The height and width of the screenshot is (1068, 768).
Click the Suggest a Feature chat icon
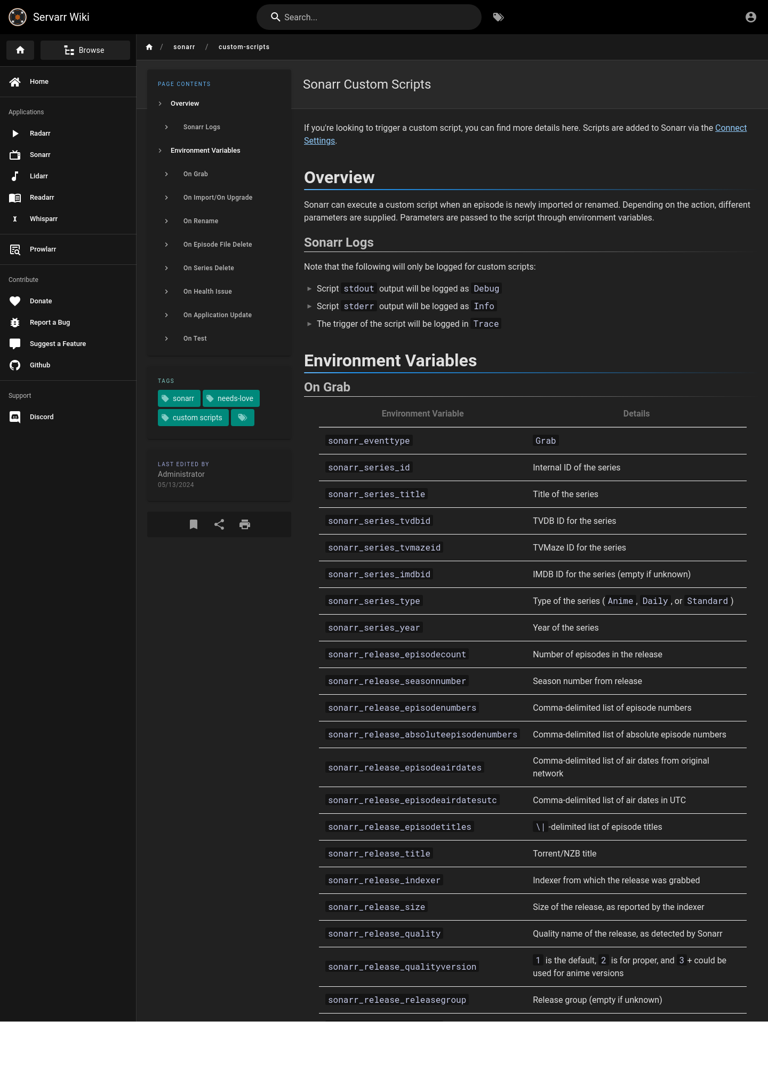pos(15,344)
